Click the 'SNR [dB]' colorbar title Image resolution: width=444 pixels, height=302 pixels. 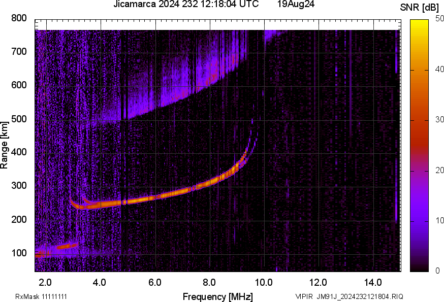[x=420, y=8]
